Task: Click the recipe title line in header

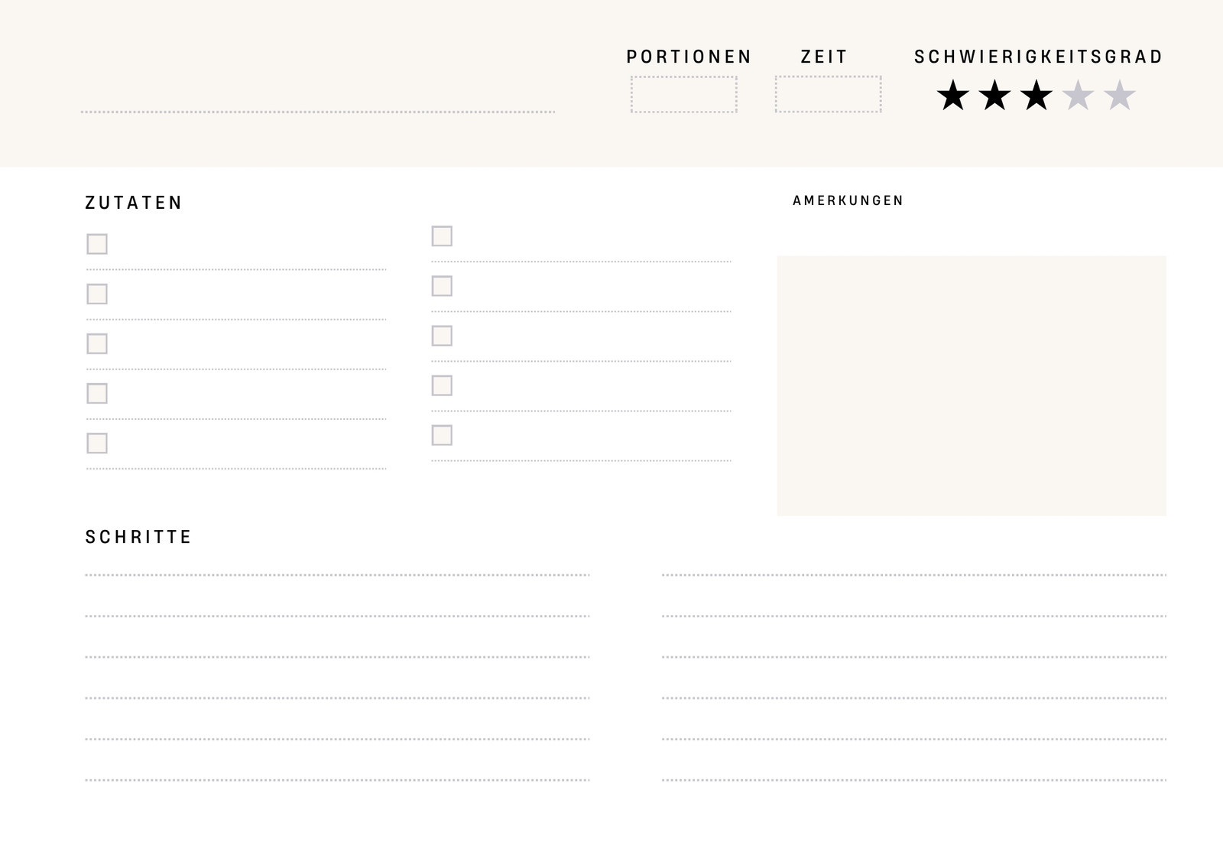Action: pyautogui.click(x=318, y=112)
